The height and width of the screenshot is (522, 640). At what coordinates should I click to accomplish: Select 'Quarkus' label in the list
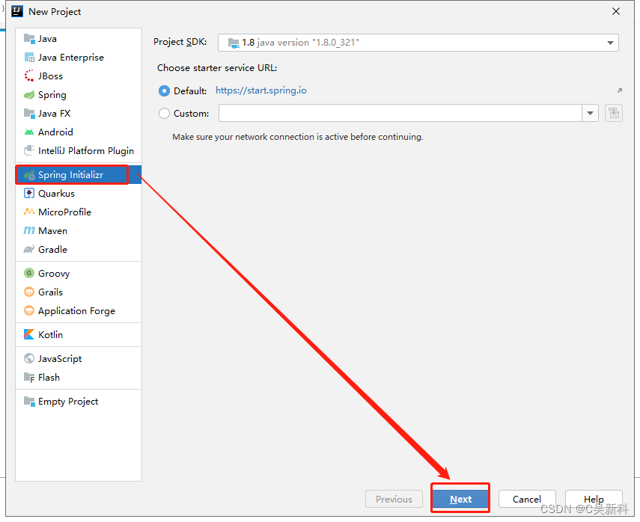tap(56, 193)
